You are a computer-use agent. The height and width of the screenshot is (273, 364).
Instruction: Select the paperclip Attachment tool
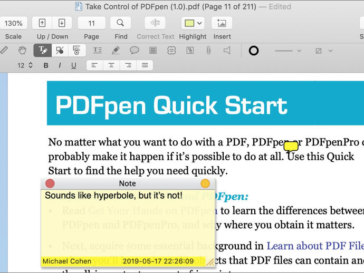tap(208, 51)
